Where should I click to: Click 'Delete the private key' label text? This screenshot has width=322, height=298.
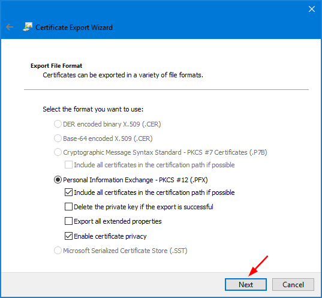click(143, 207)
